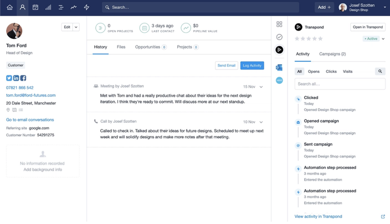
Task: Open the lightning bolt automation icon
Action: 86,7
